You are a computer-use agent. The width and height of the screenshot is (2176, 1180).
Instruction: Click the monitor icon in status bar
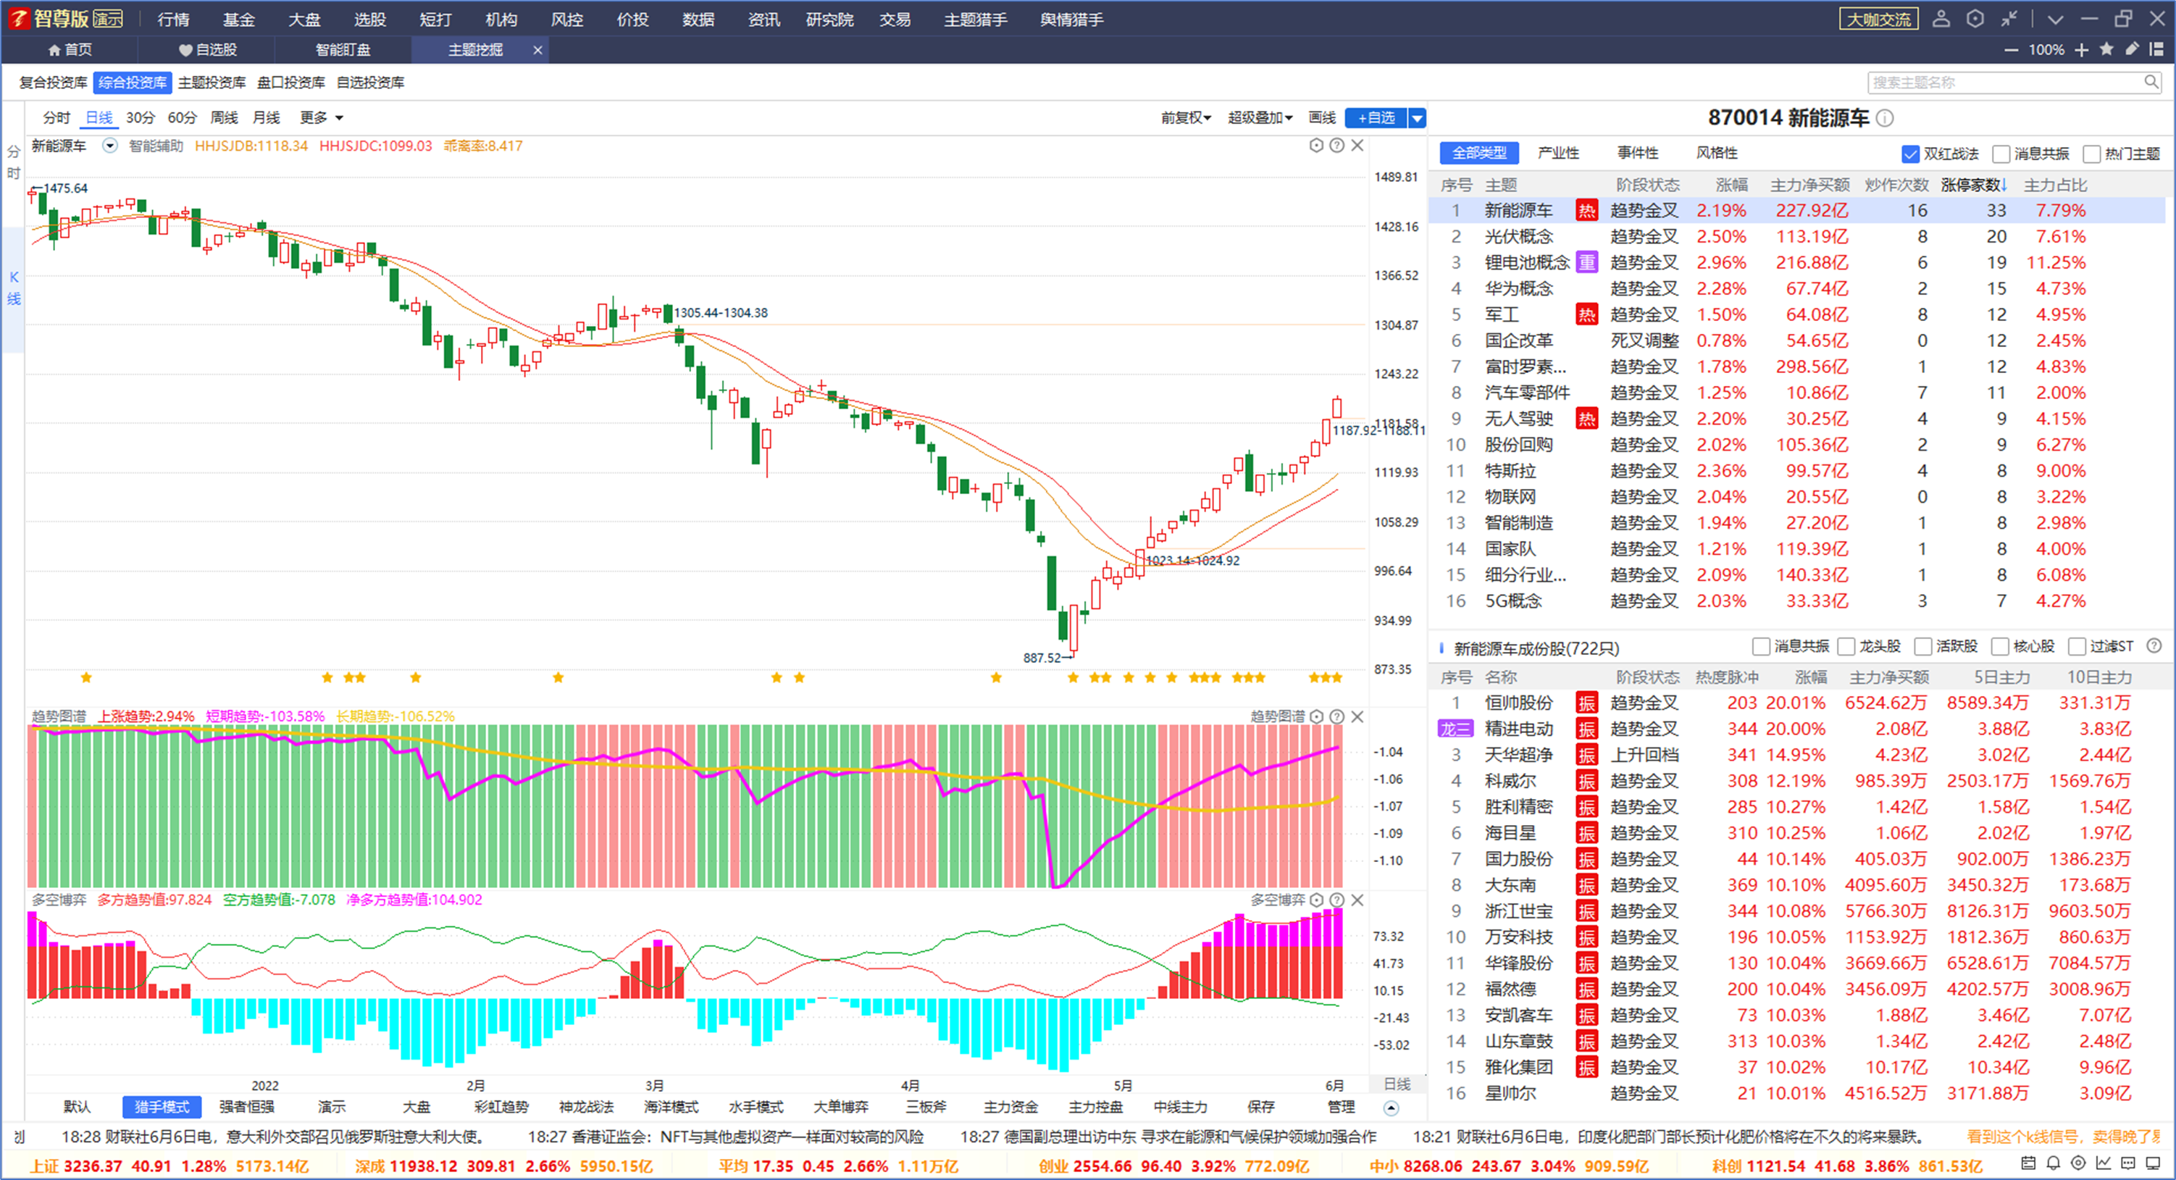tap(2154, 1163)
